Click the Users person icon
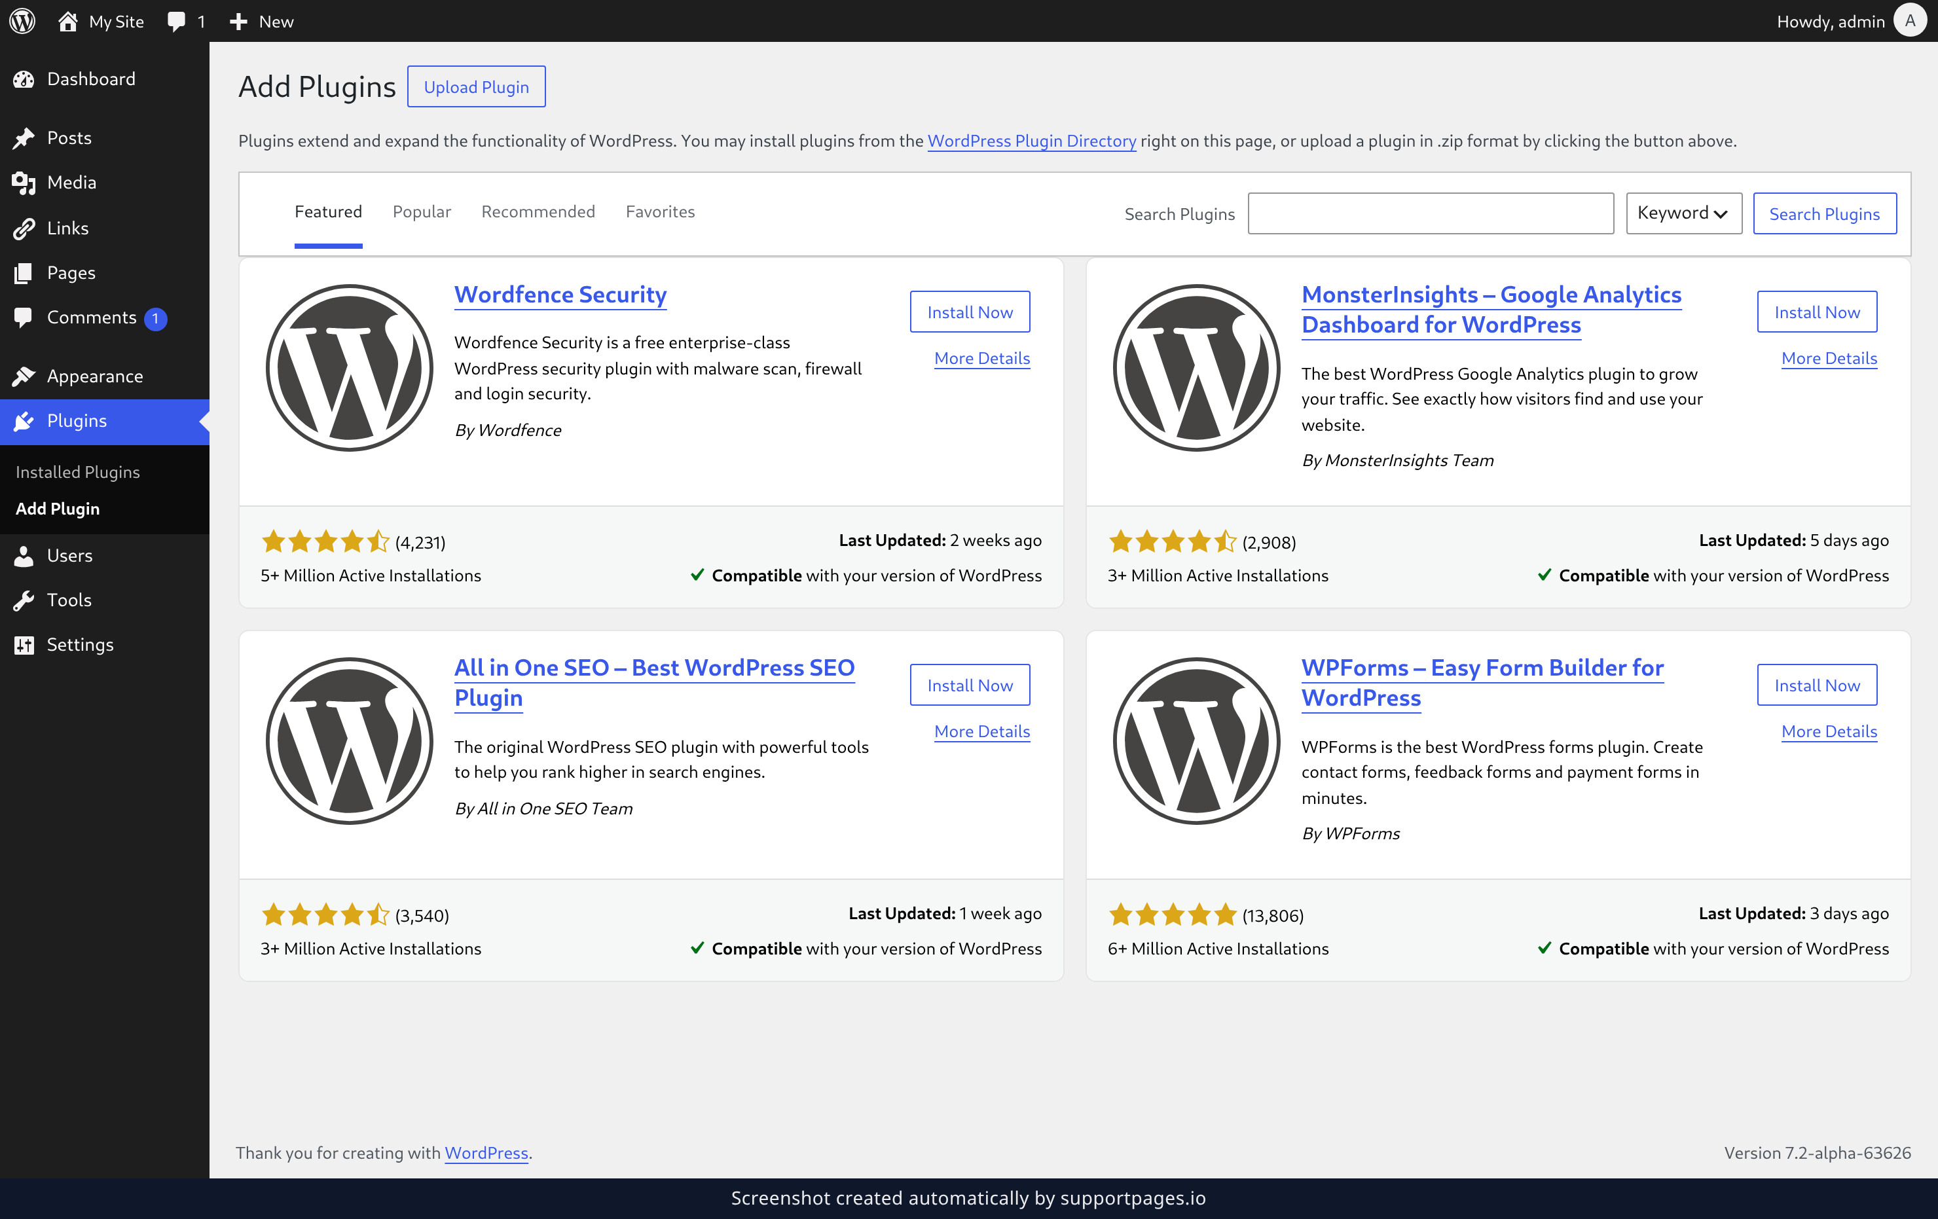 tap(24, 555)
